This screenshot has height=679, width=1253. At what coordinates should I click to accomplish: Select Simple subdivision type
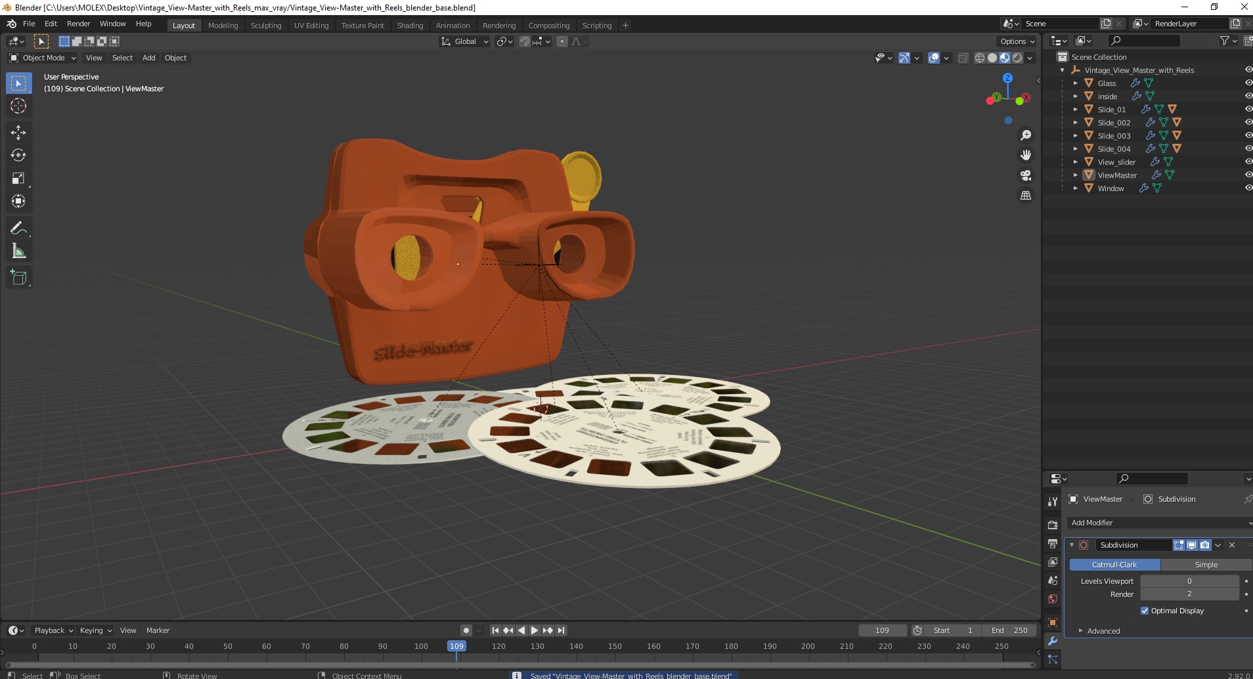pyautogui.click(x=1206, y=565)
